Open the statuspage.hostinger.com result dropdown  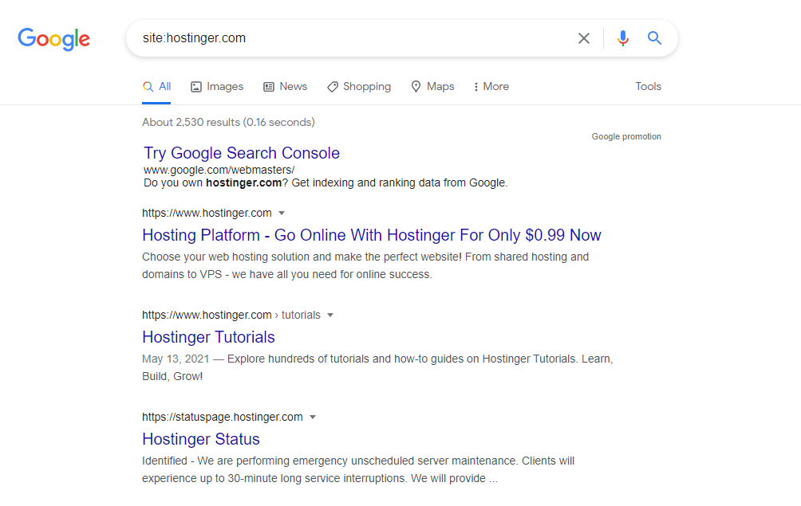313,417
